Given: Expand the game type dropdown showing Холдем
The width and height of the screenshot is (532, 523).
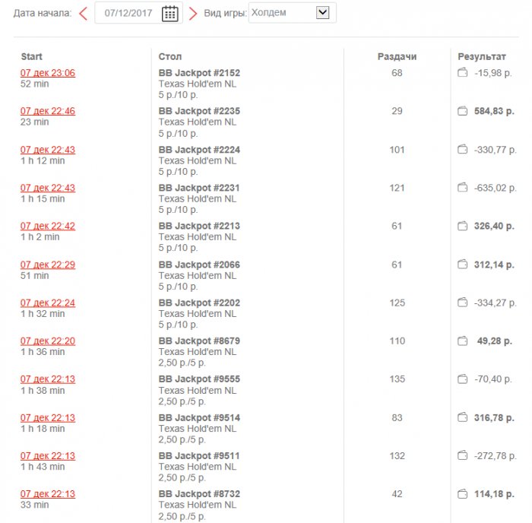Looking at the screenshot, I should pos(322,12).
